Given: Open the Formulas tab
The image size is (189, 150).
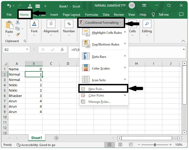Looking at the screenshot, I should [92, 15].
